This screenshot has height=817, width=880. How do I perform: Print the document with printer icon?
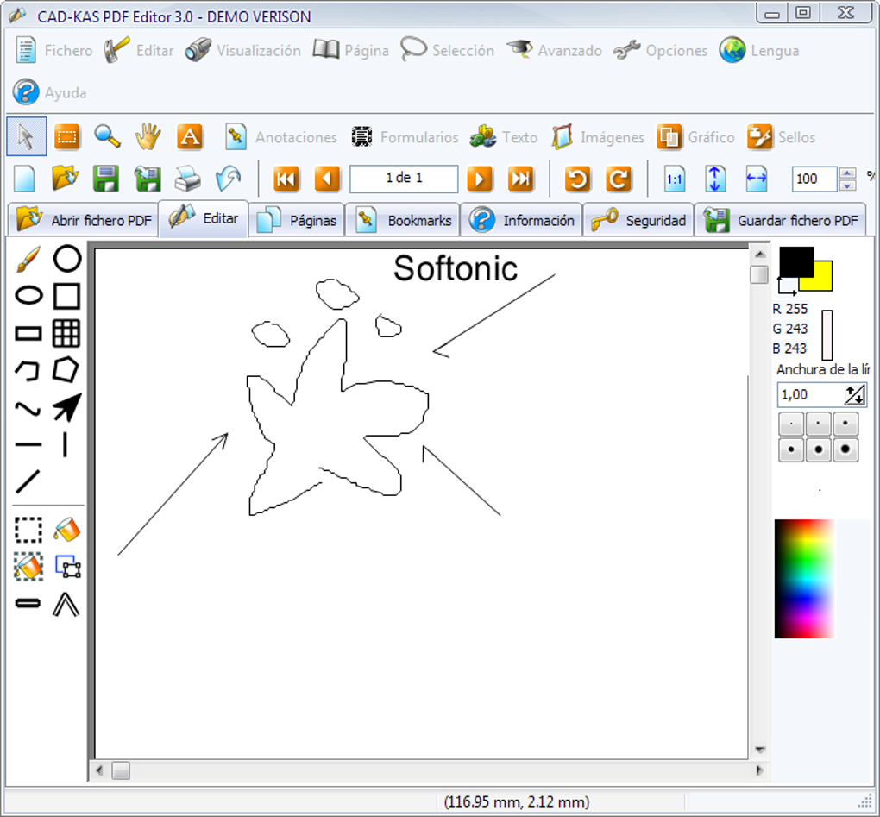tap(187, 179)
